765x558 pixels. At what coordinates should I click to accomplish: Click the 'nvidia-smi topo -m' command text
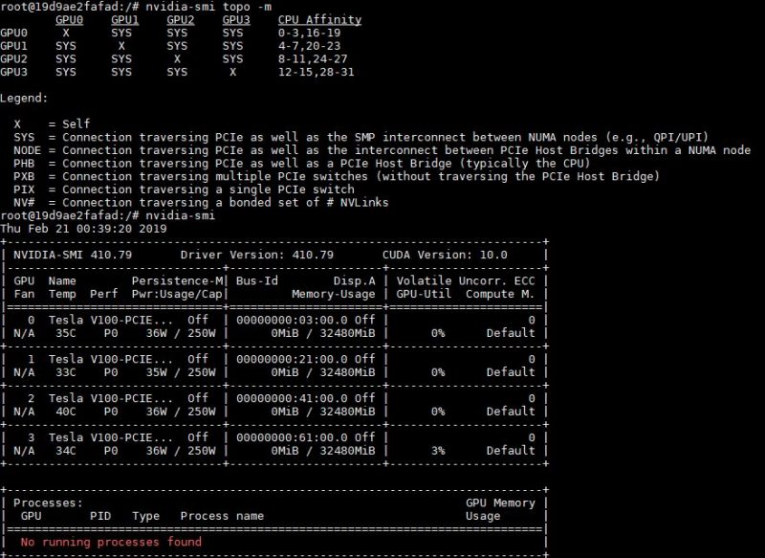pos(208,7)
